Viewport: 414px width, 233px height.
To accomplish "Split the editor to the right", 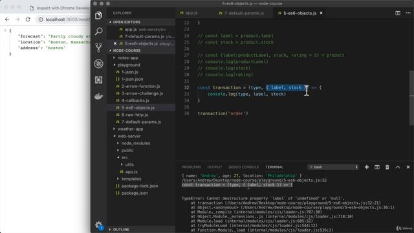I will point(398,13).
